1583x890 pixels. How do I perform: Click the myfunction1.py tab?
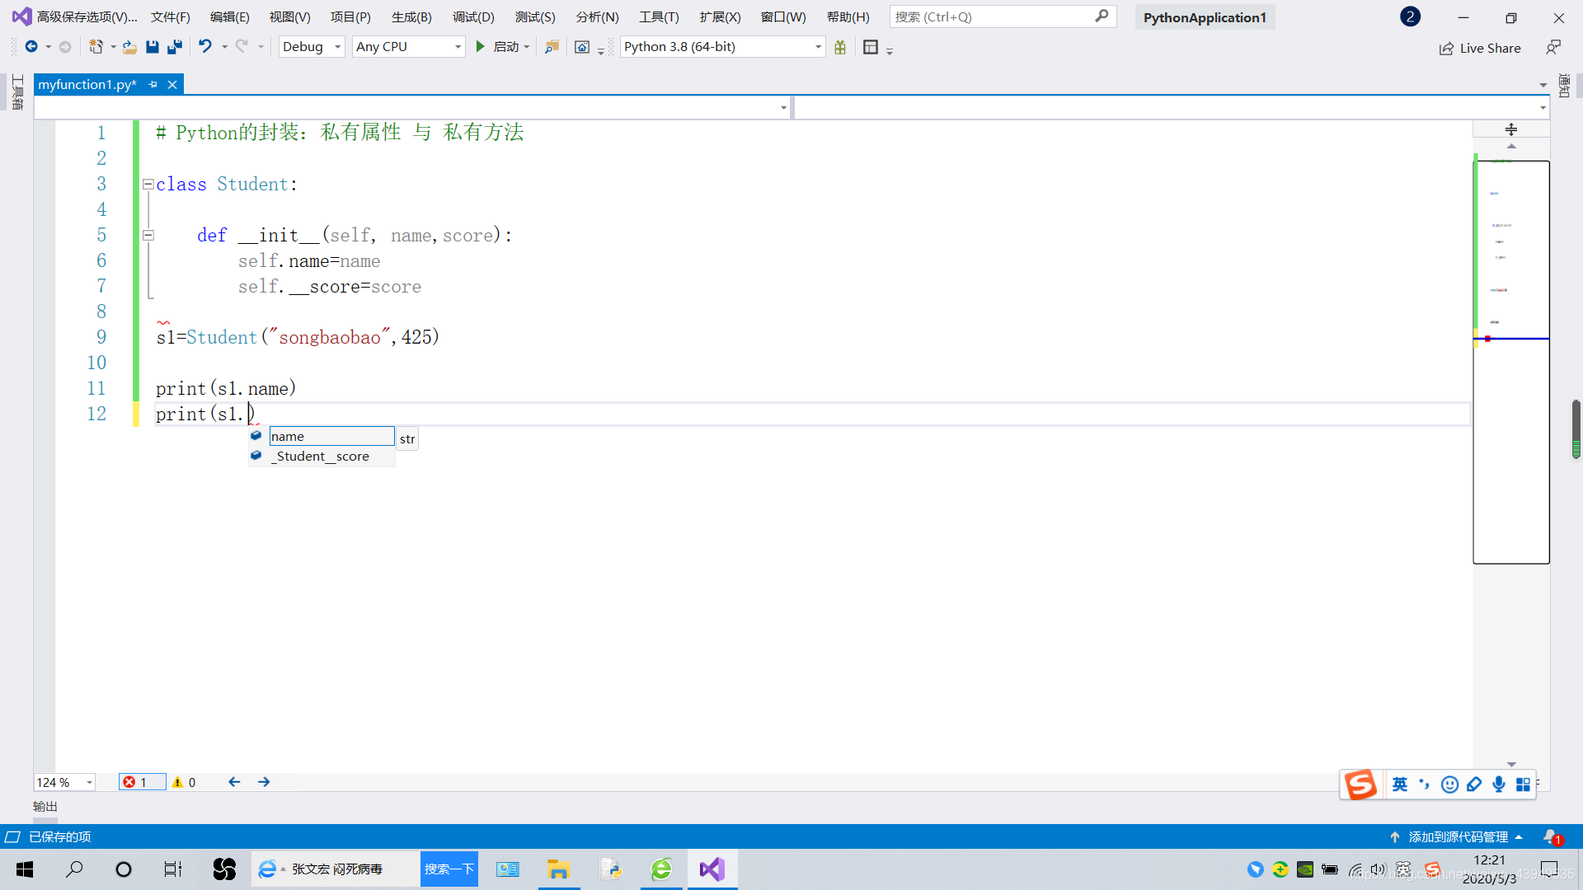(86, 84)
